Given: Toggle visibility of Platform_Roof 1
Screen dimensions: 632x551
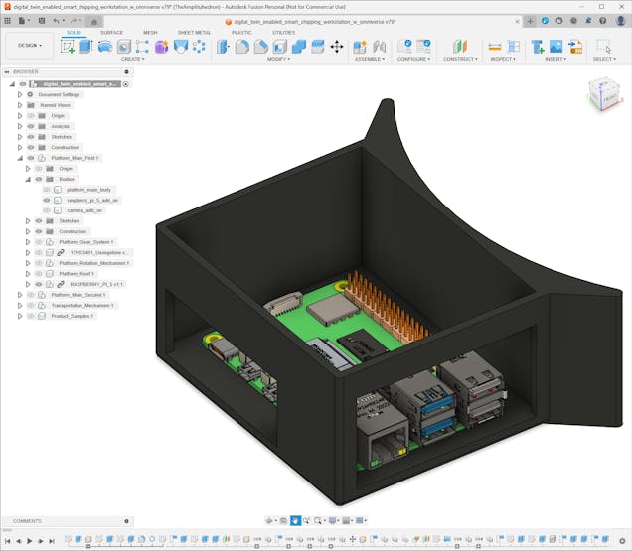Looking at the screenshot, I should pos(39,273).
